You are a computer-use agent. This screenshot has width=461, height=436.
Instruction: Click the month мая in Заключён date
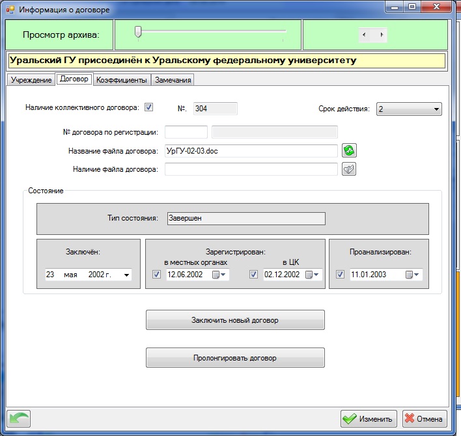click(x=70, y=275)
